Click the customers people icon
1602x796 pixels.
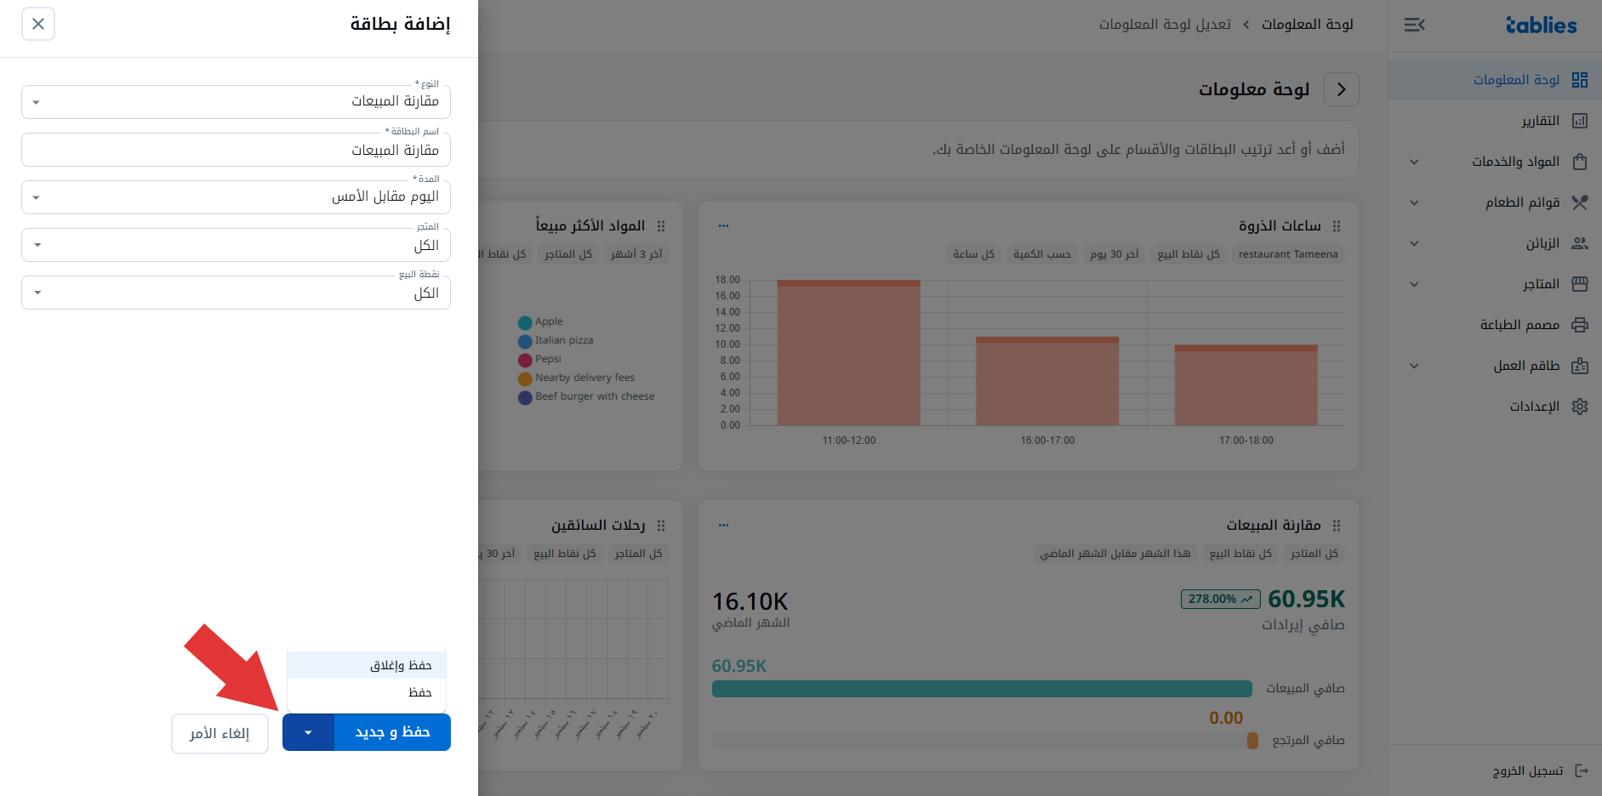(1580, 243)
